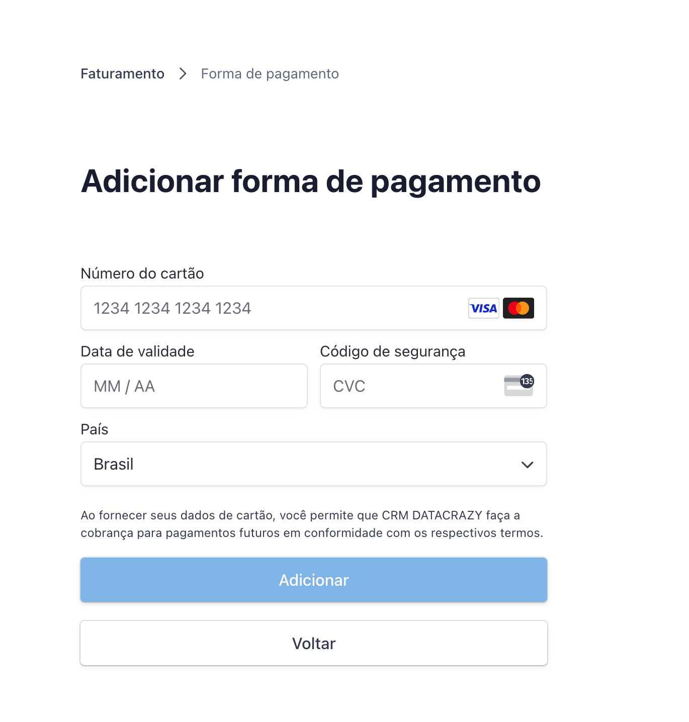Go back to Faturamento breadcrumb
The image size is (689, 722).
click(x=122, y=74)
